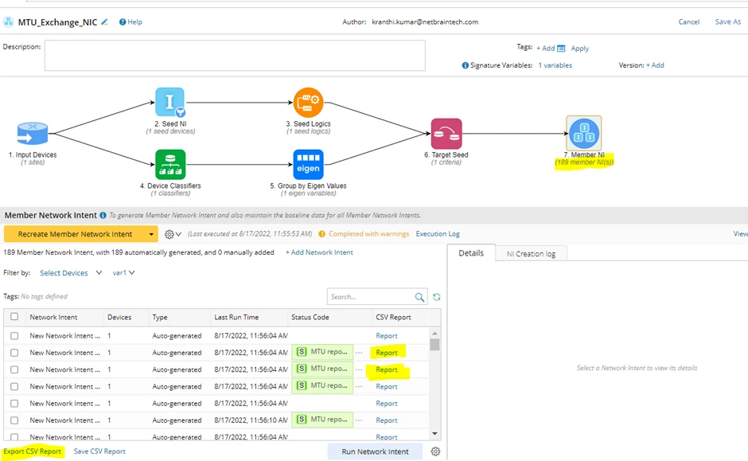748x461 pixels.
Task: Open the Seed NI node
Action: 169,102
